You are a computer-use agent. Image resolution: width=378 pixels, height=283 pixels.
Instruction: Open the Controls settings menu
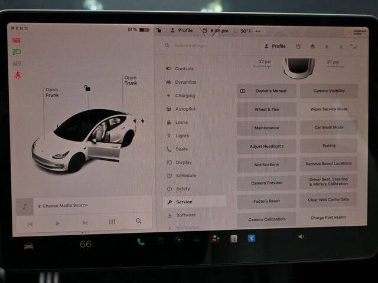pyautogui.click(x=180, y=68)
